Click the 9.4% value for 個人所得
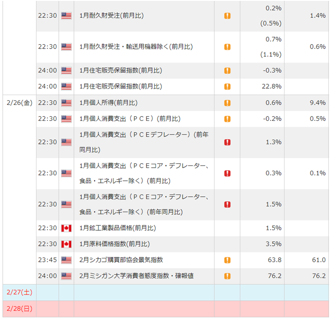This screenshot has width=330, height=319. click(318, 103)
